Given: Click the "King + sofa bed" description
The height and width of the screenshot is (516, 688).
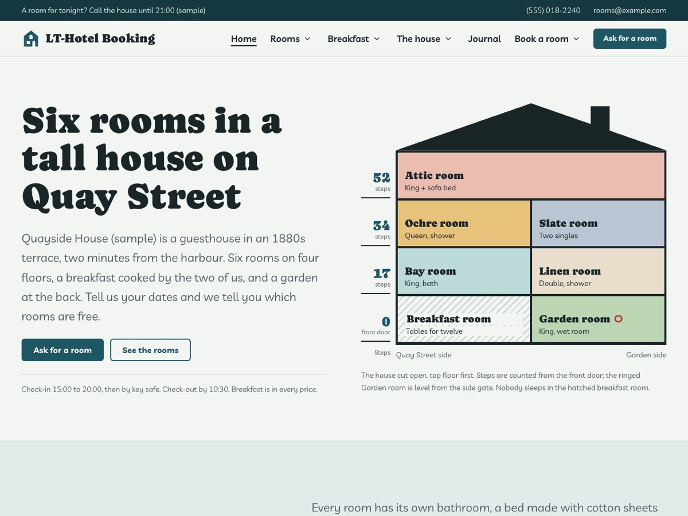Looking at the screenshot, I should (430, 188).
